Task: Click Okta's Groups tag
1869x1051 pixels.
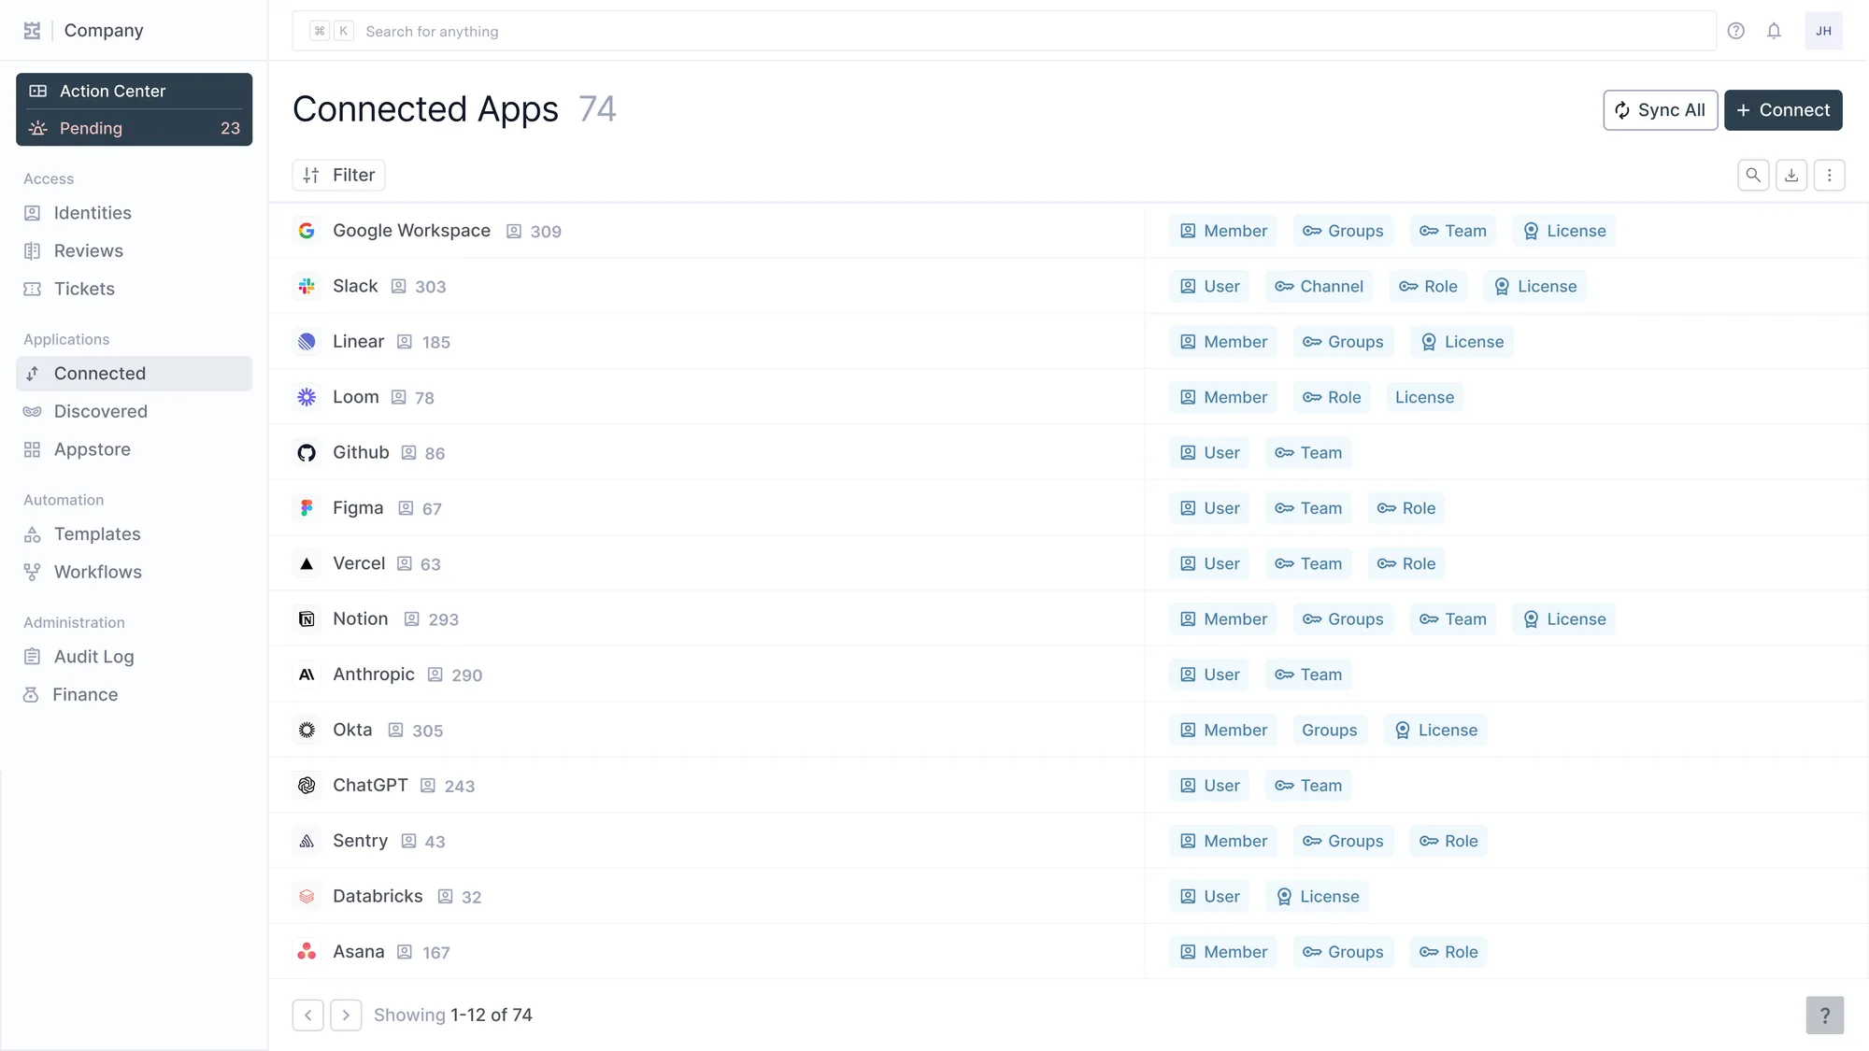Action: 1330,730
